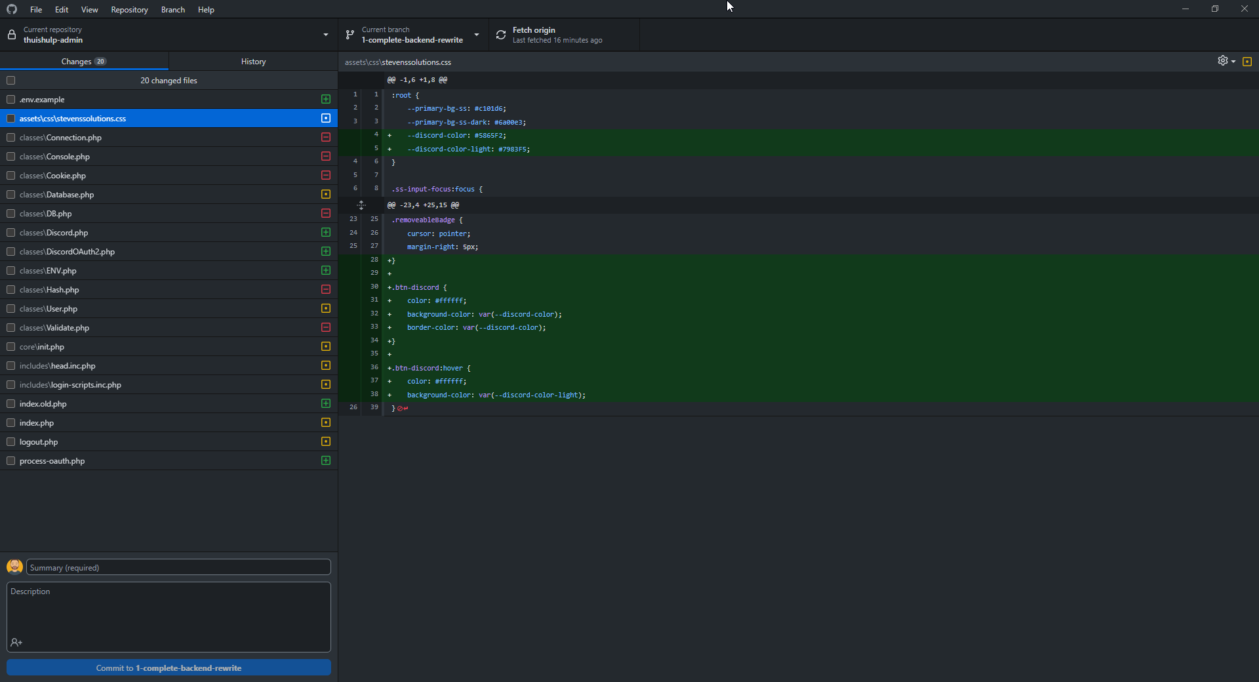This screenshot has width=1259, height=682.
Task: Select the process-oauth.php file in list
Action: click(52, 461)
